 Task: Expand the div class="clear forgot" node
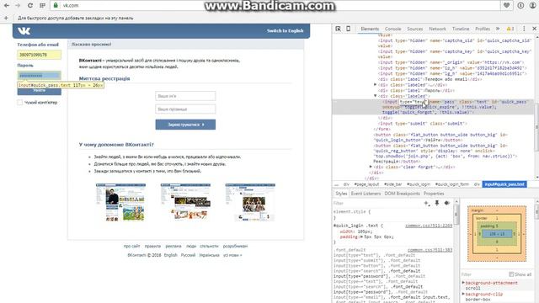coord(371,167)
